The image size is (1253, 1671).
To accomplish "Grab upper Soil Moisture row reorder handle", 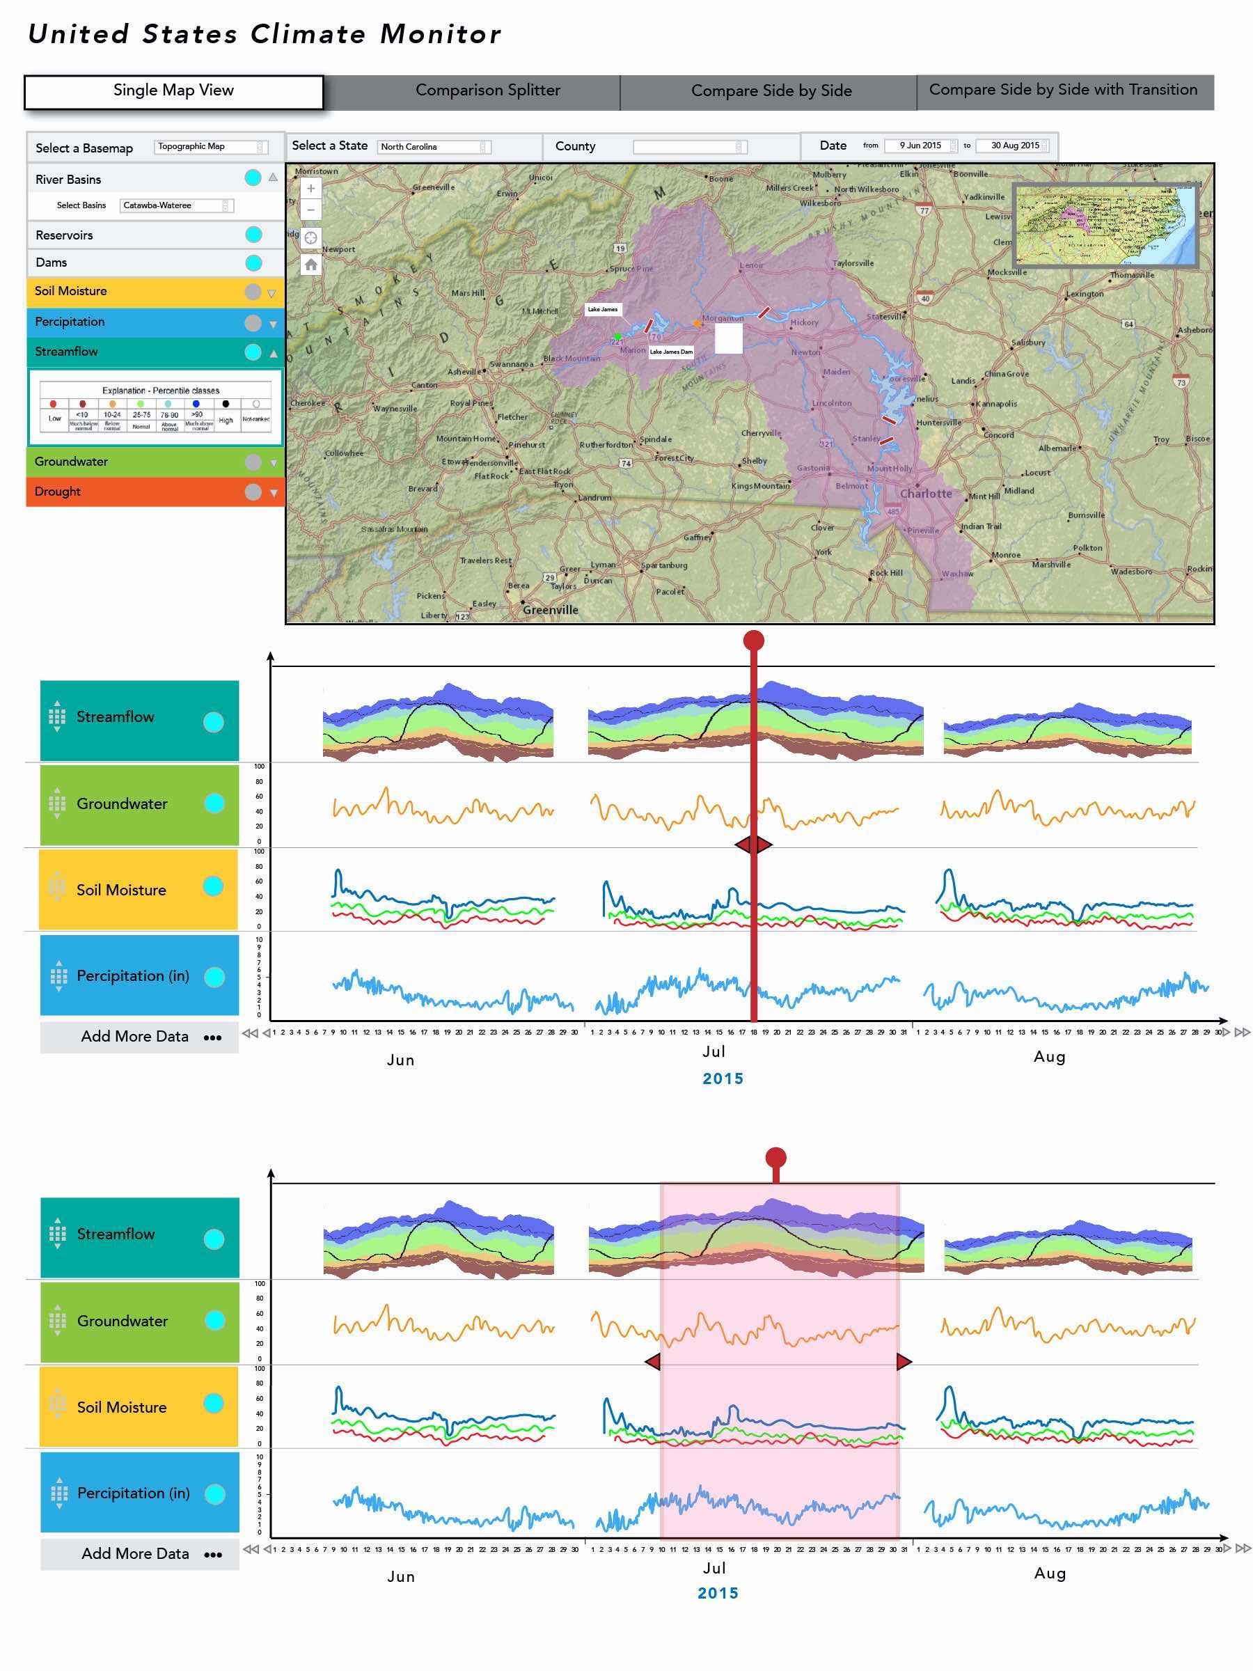I will click(x=56, y=888).
